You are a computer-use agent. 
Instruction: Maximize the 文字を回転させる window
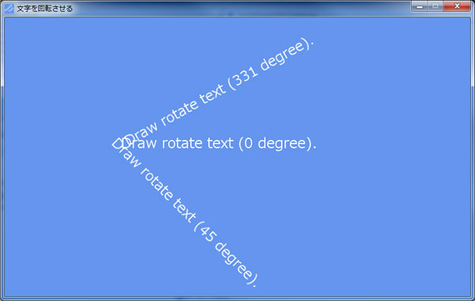pos(435,6)
